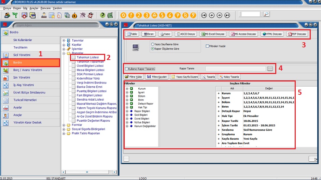Go to first record navigation icon
This screenshot has height=180, width=321.
[204, 15]
